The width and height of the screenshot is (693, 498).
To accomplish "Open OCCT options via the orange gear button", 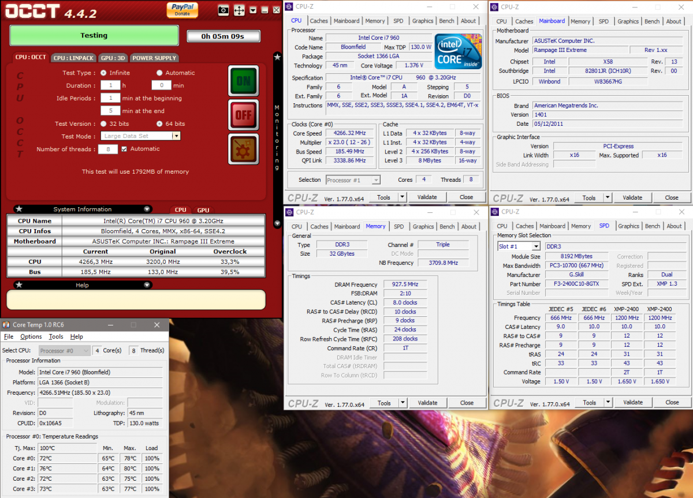I will (244, 149).
